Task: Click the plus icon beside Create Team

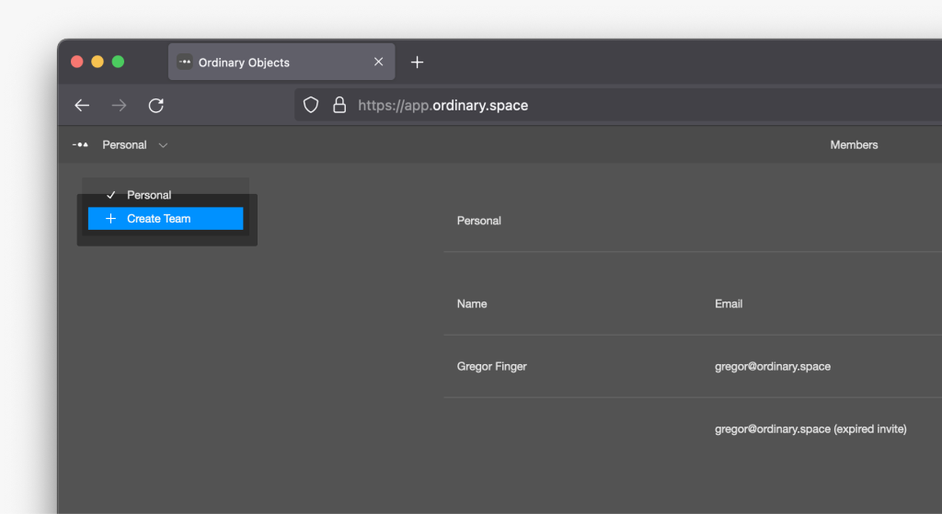Action: (x=110, y=219)
